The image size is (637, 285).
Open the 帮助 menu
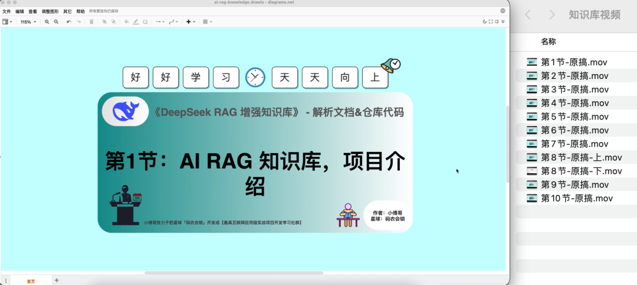(80, 11)
